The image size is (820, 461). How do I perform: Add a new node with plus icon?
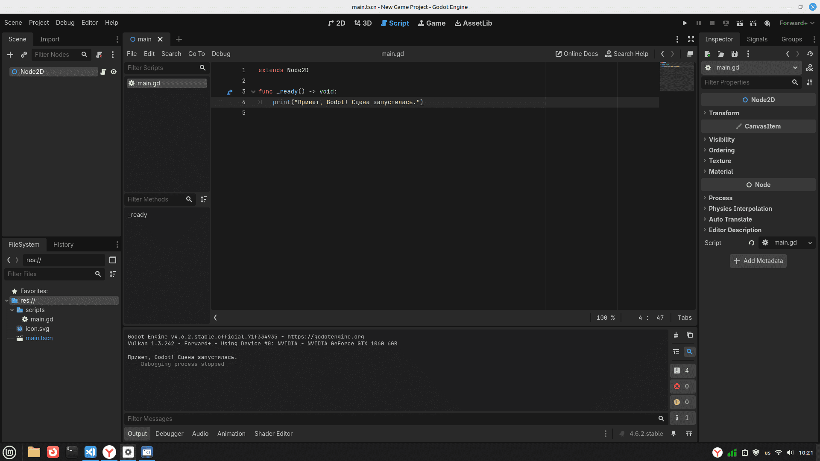tap(10, 55)
